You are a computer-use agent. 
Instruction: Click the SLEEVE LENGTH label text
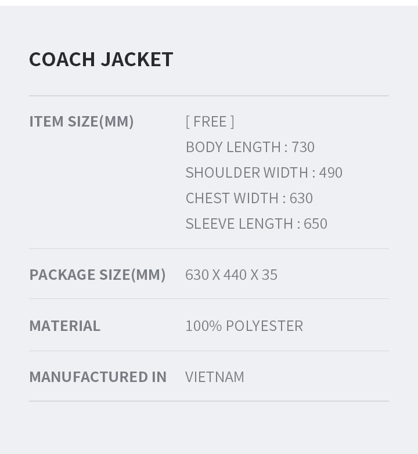pos(239,224)
